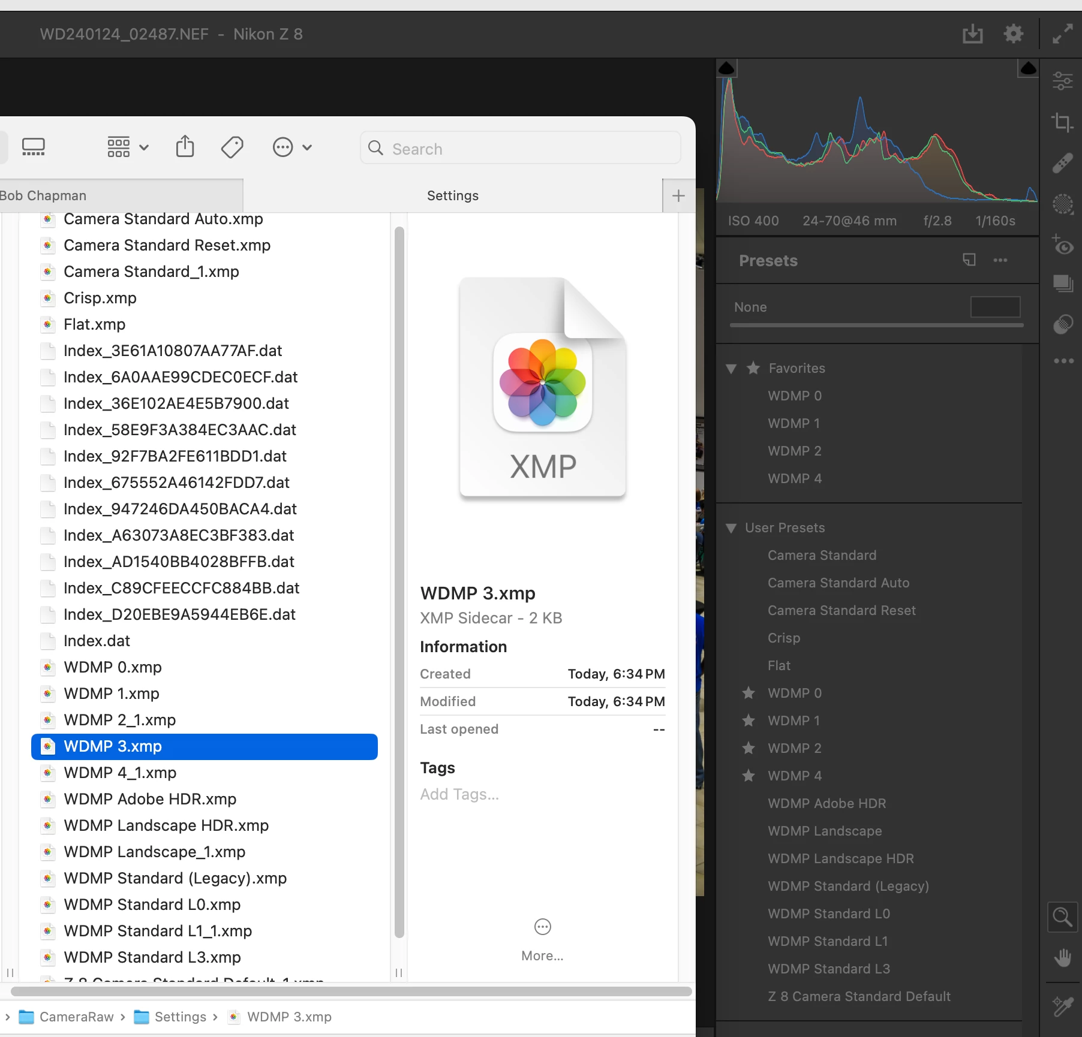Select Index.dat file in Finder
1082x1037 pixels.
(205, 641)
